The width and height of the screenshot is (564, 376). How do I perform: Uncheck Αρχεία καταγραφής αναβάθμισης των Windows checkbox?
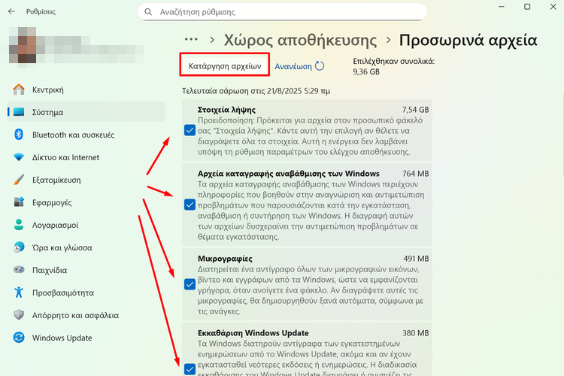coord(190,205)
